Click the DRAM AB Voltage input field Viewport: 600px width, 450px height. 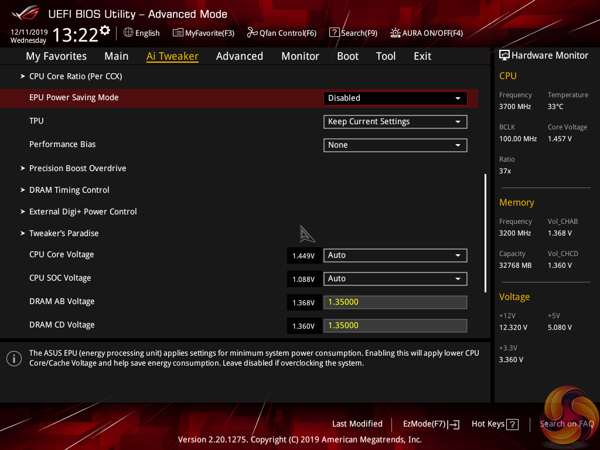tap(395, 302)
